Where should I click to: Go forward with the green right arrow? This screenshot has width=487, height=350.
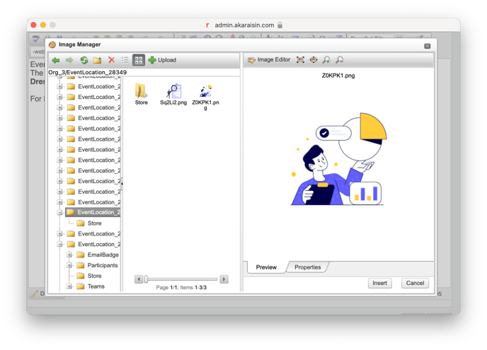(69, 60)
